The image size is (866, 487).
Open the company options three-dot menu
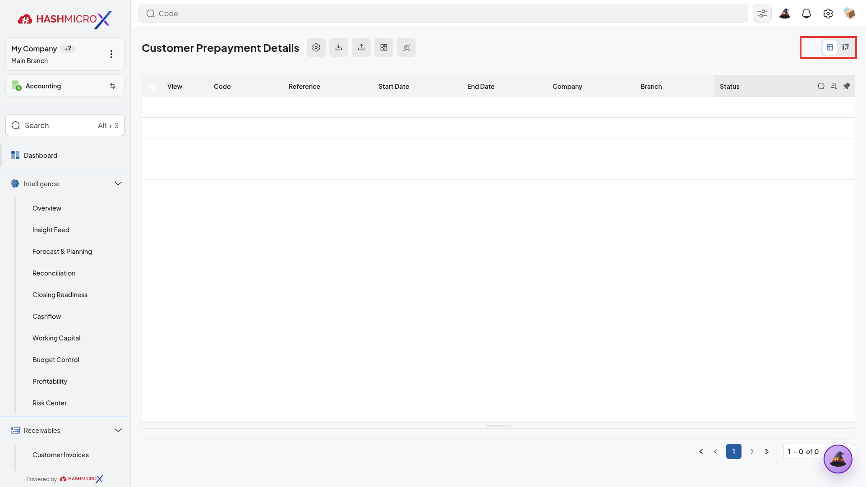pyautogui.click(x=111, y=54)
